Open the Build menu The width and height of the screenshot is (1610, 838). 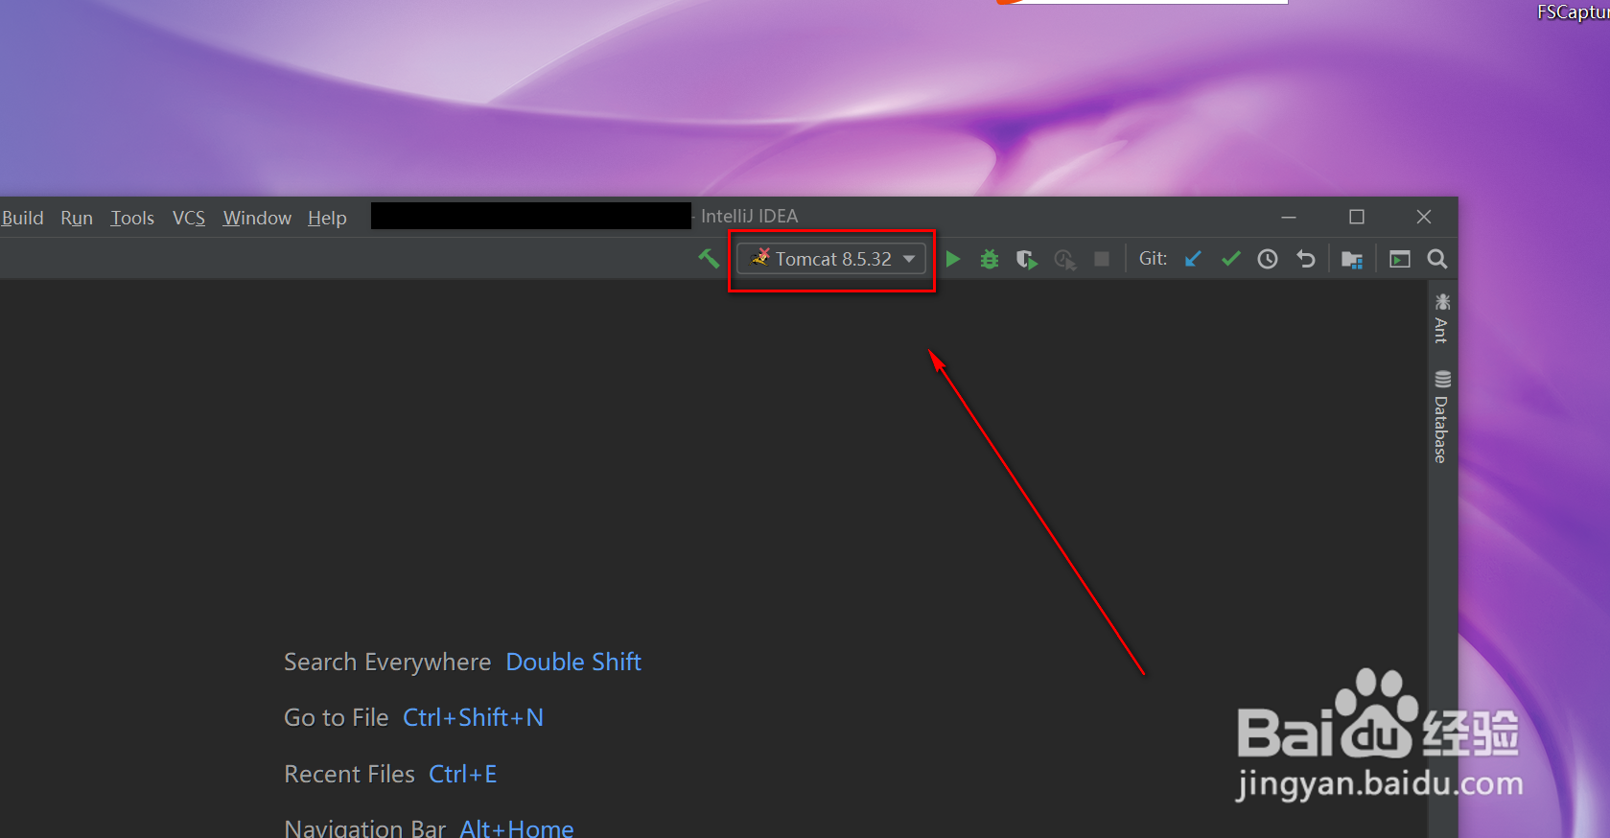[22, 218]
